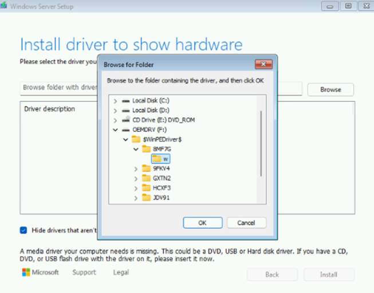Click the 8MF7G folder icon
The height and width of the screenshot is (293, 374).
pos(146,149)
